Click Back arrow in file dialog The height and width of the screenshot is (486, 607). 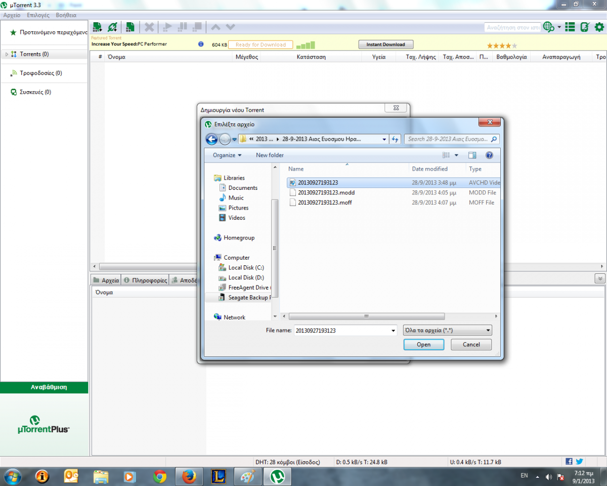pos(212,139)
